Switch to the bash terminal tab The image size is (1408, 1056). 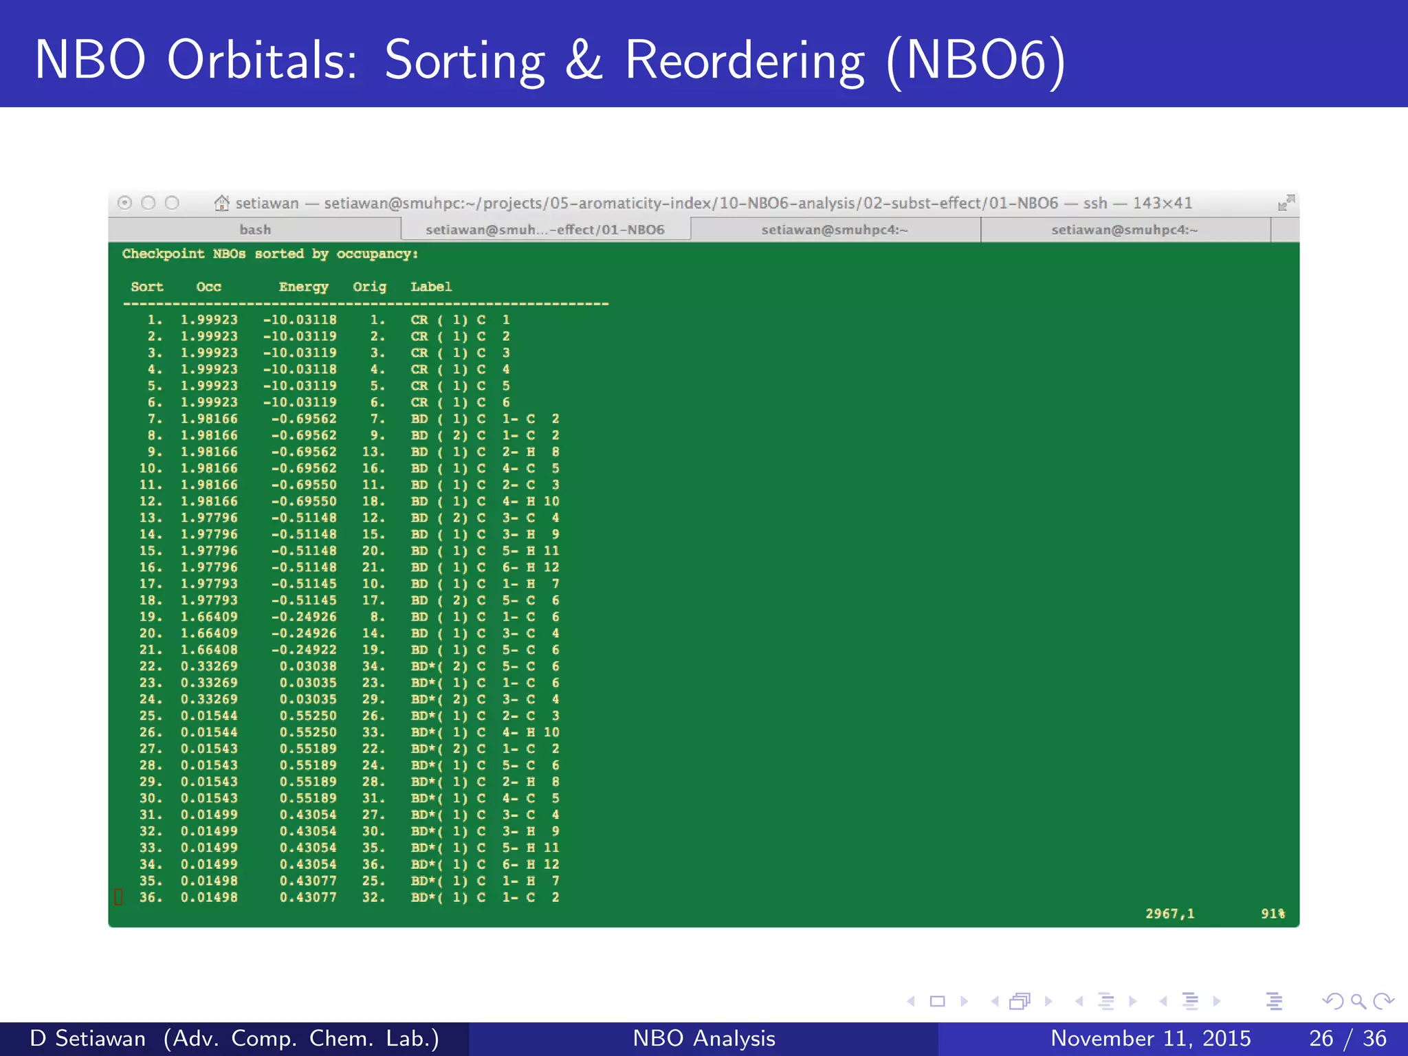tap(255, 230)
